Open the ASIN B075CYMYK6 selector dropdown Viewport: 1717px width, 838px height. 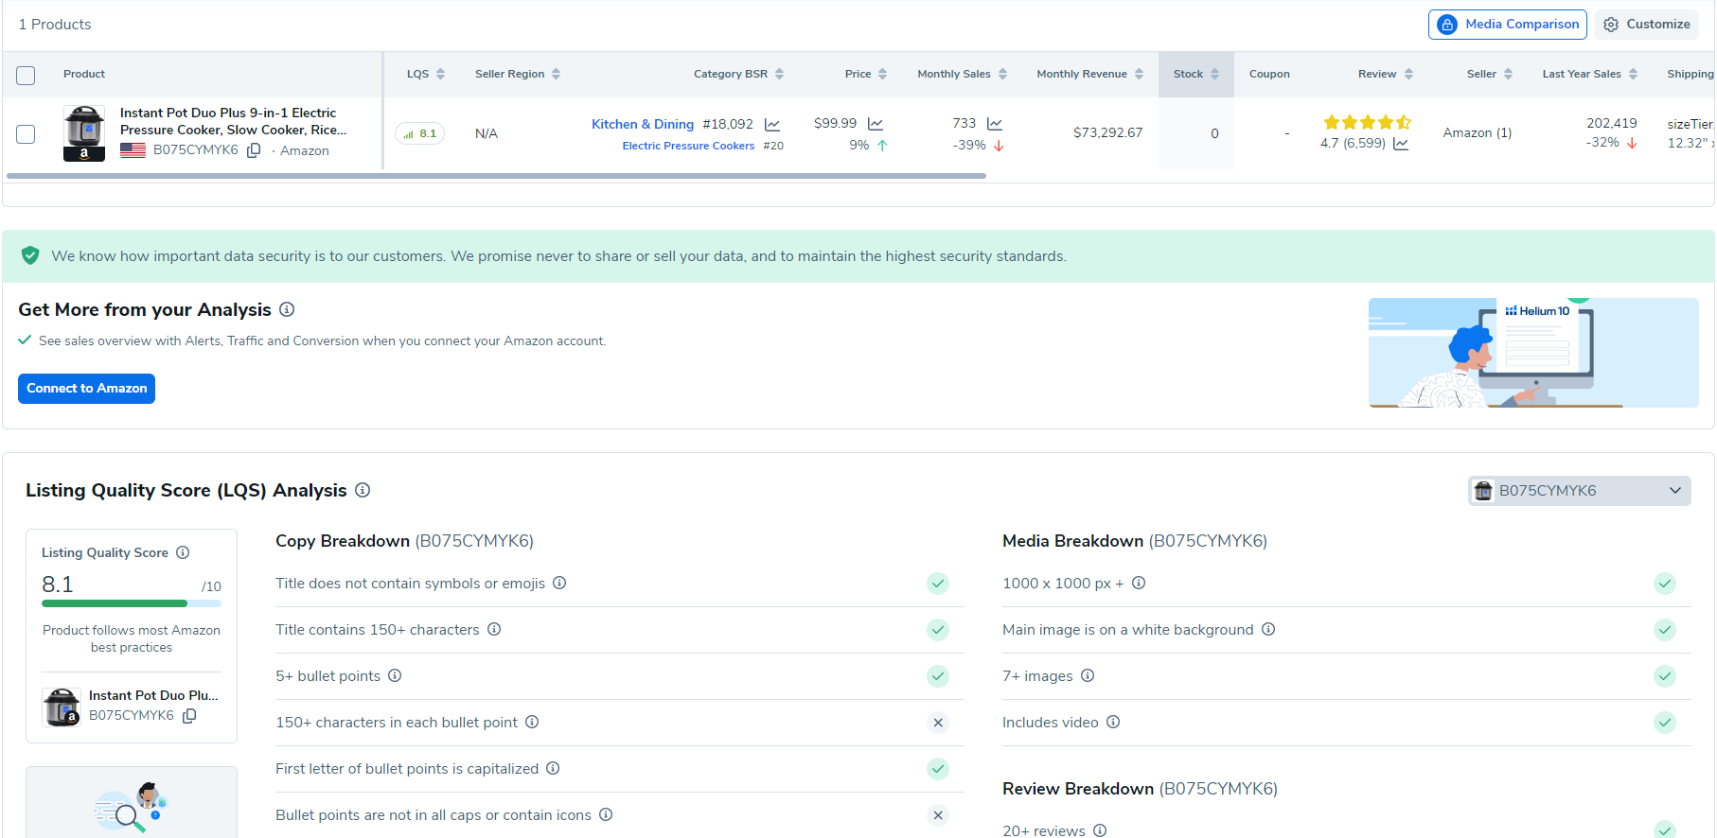1579,490
